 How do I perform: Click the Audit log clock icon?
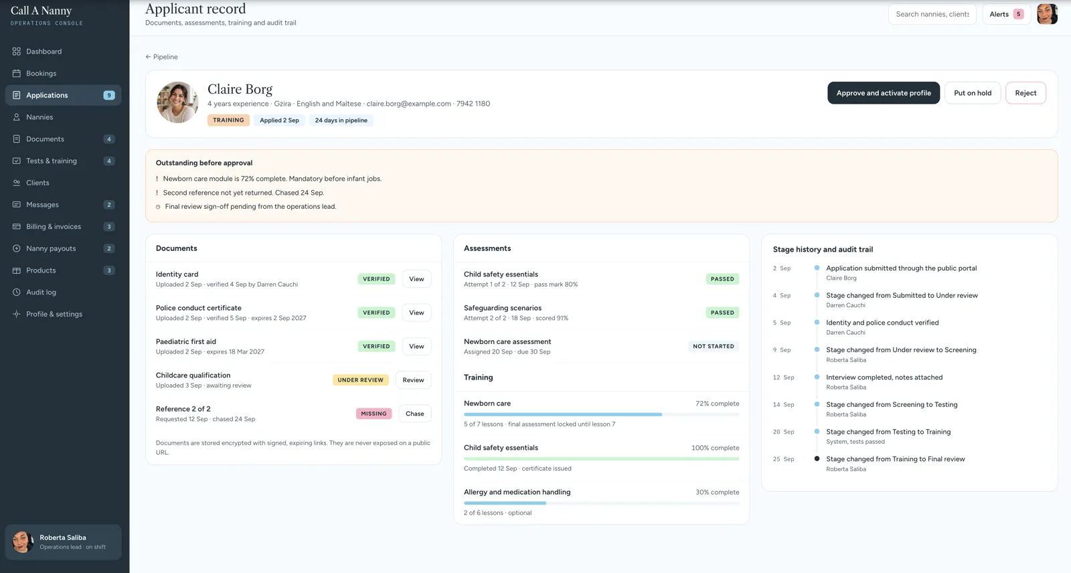(x=17, y=292)
